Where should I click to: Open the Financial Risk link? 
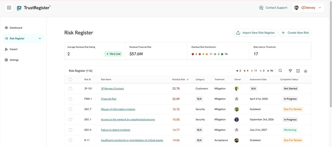coord(108,99)
